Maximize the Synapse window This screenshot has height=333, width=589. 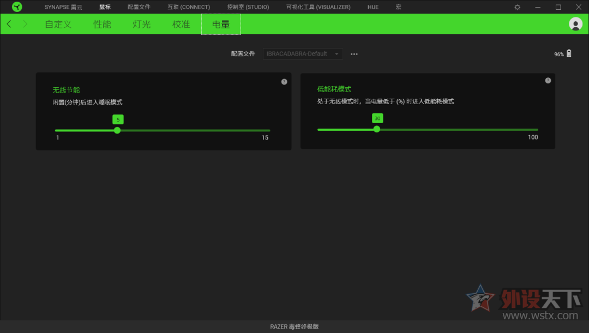point(558,7)
